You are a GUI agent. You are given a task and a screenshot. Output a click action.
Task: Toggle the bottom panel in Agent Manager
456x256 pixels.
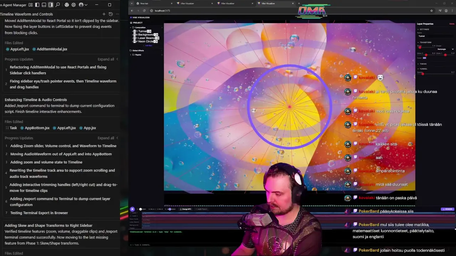(44, 5)
